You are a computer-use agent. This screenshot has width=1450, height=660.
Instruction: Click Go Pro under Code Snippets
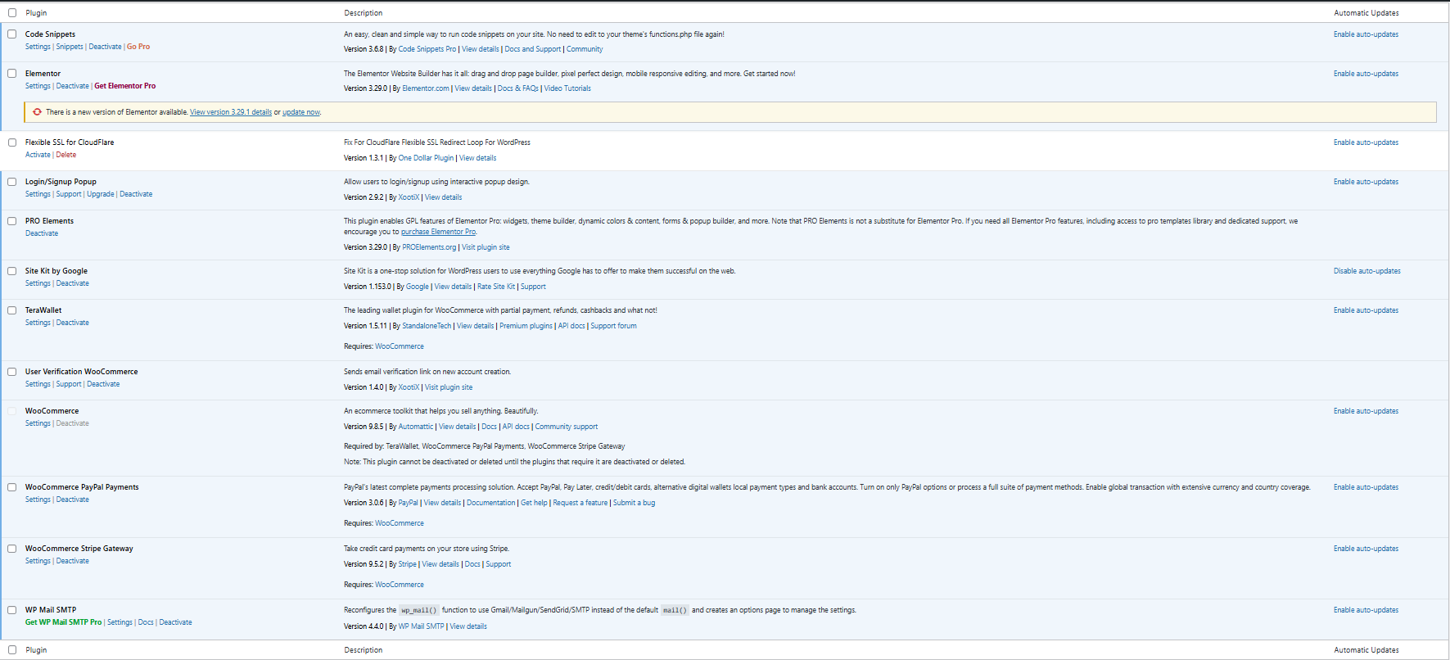pos(138,47)
